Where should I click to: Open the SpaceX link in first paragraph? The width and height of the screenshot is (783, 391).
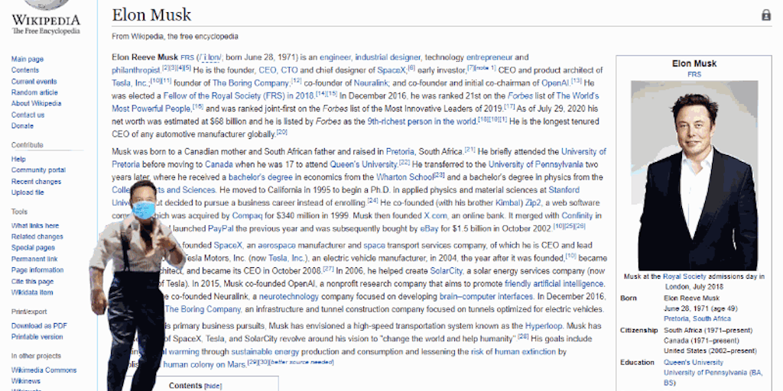click(392, 69)
